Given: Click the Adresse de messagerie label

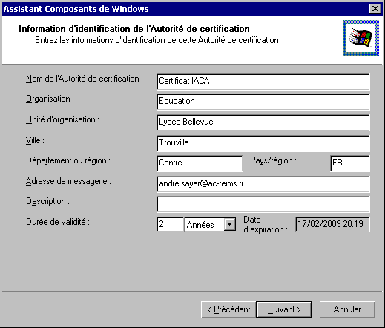Looking at the screenshot, I should tap(68, 181).
